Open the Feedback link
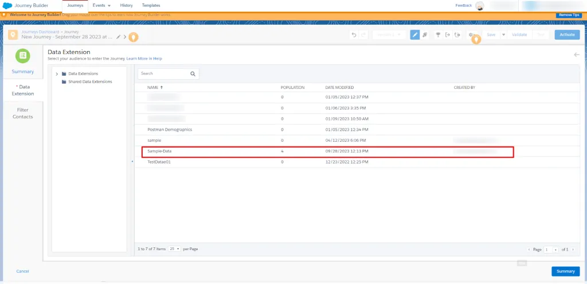The height and width of the screenshot is (284, 587). [x=463, y=6]
